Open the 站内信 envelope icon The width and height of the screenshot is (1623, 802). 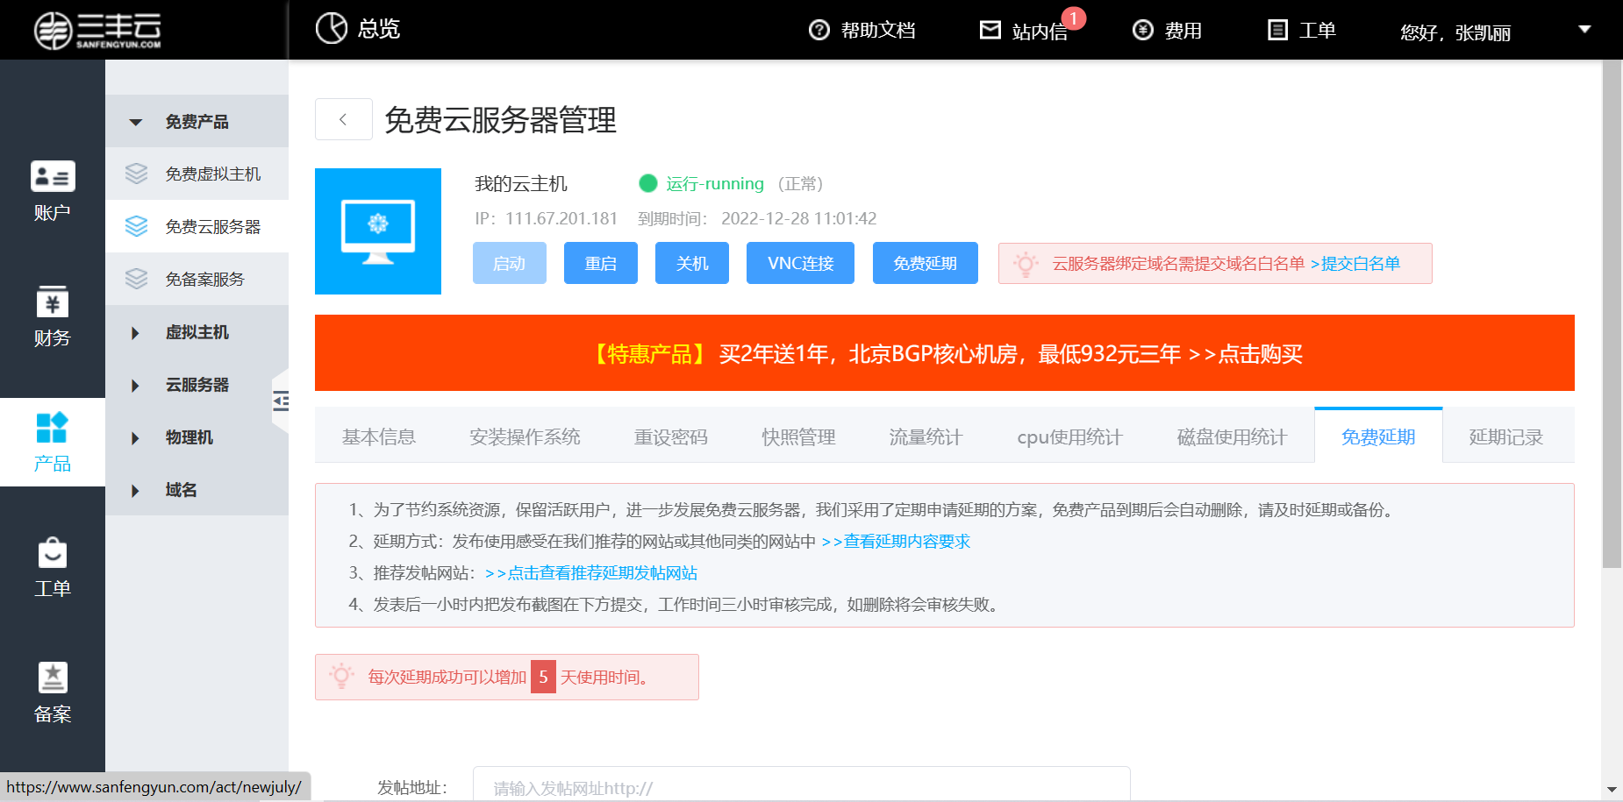[x=990, y=31]
